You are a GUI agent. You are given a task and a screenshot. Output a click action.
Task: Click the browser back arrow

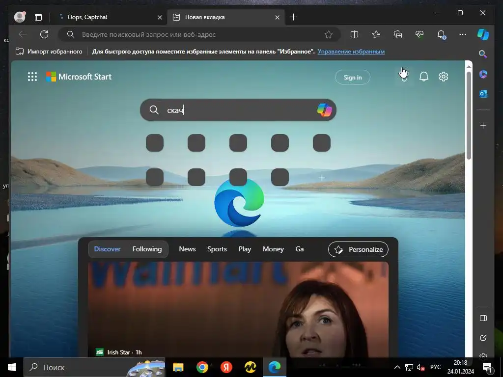click(x=23, y=34)
